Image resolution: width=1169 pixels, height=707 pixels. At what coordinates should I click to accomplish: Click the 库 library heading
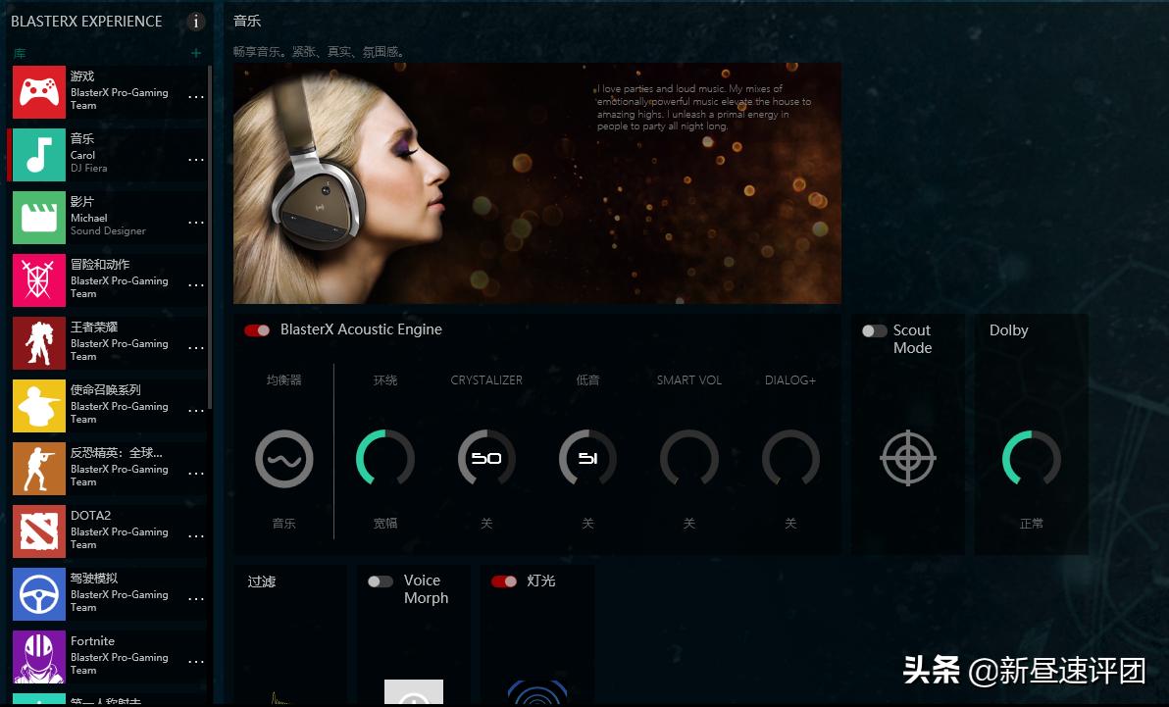click(20, 54)
